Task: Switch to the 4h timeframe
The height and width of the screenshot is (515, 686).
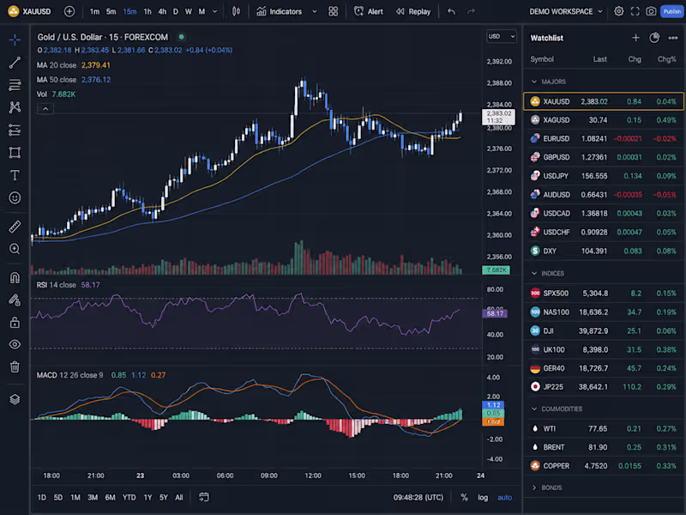Action: coord(162,11)
